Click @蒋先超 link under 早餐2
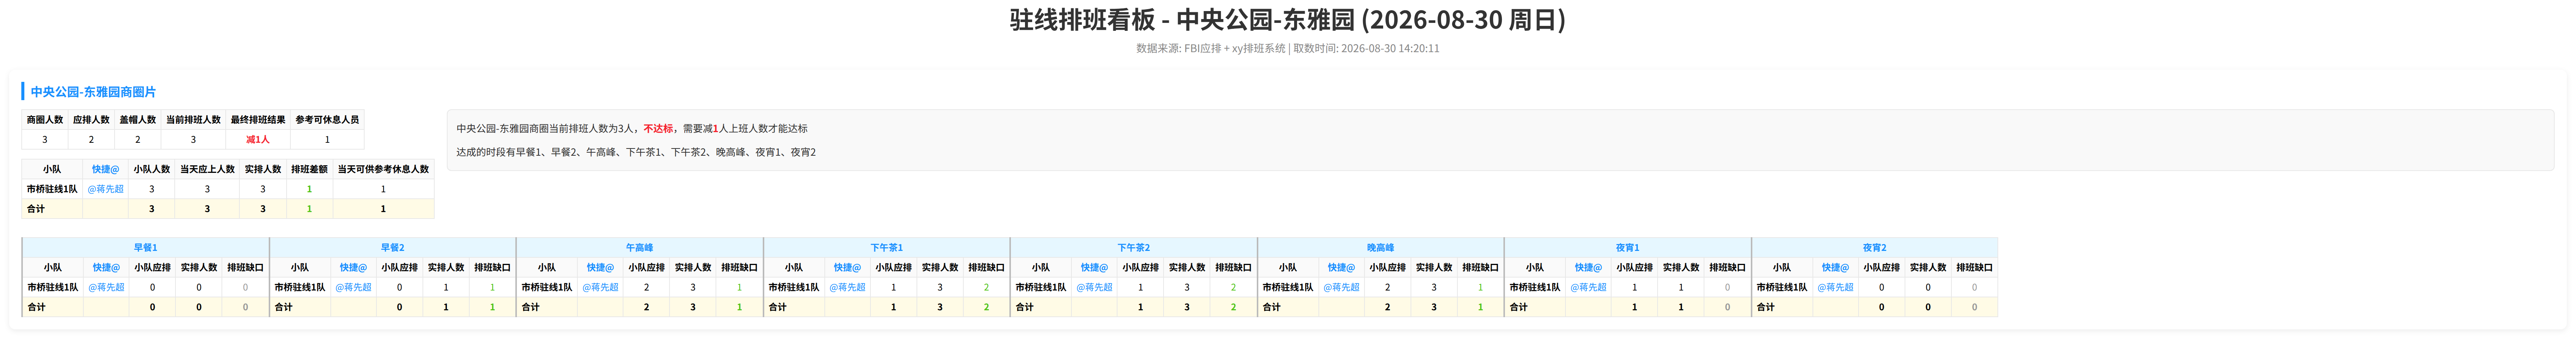 tap(353, 288)
